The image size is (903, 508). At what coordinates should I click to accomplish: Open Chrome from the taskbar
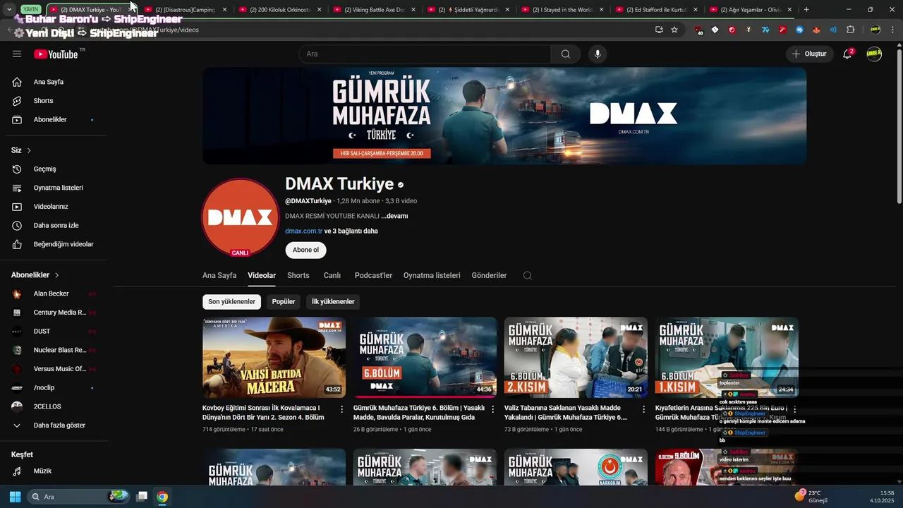[x=162, y=497]
